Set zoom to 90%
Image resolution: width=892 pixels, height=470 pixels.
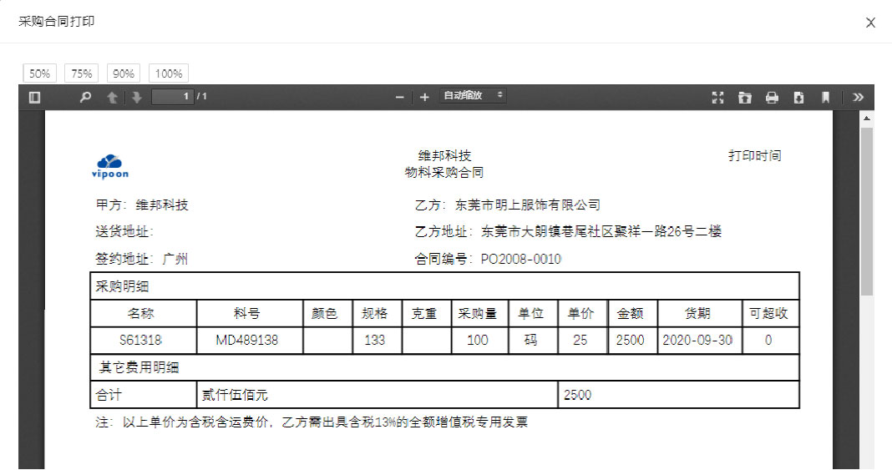(124, 73)
